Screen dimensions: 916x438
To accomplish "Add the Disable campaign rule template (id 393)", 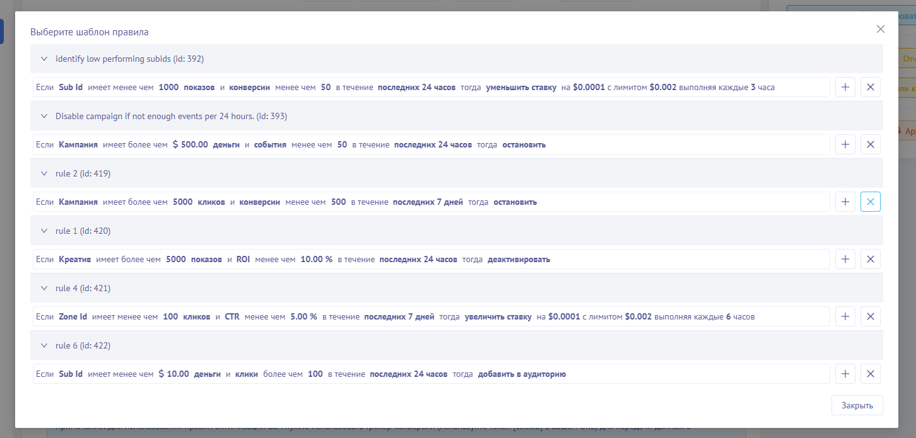I will pos(845,144).
